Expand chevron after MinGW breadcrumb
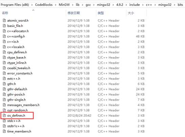The width and height of the screenshot is (185, 137). 73,5
